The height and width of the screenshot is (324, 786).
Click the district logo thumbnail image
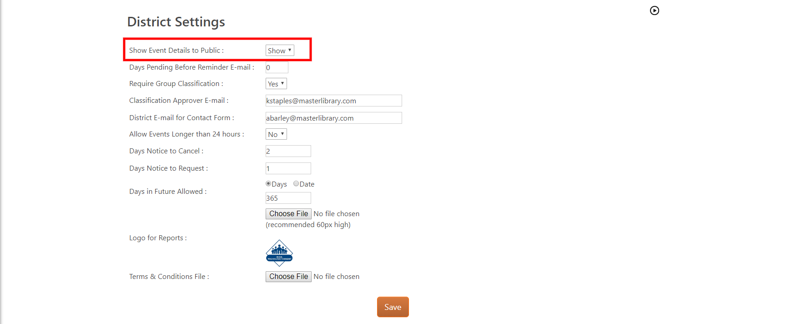tap(279, 253)
